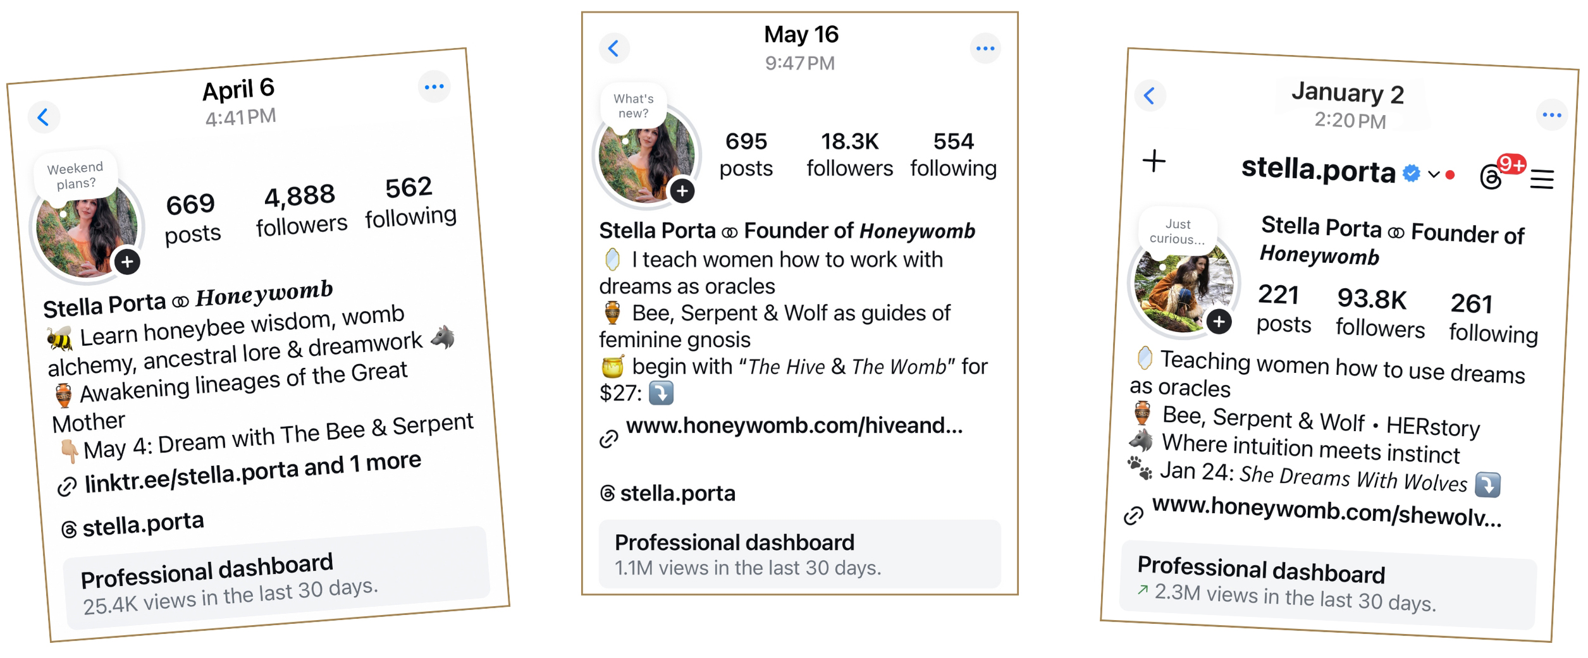Open Professional dashboard showing 1.1M views
Image resolution: width=1588 pixels, height=658 pixels.
pyautogui.click(x=799, y=554)
